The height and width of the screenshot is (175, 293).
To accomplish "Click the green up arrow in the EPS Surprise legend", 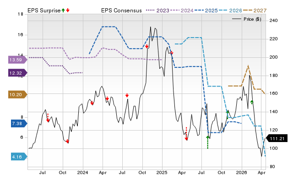I will click(x=63, y=10).
